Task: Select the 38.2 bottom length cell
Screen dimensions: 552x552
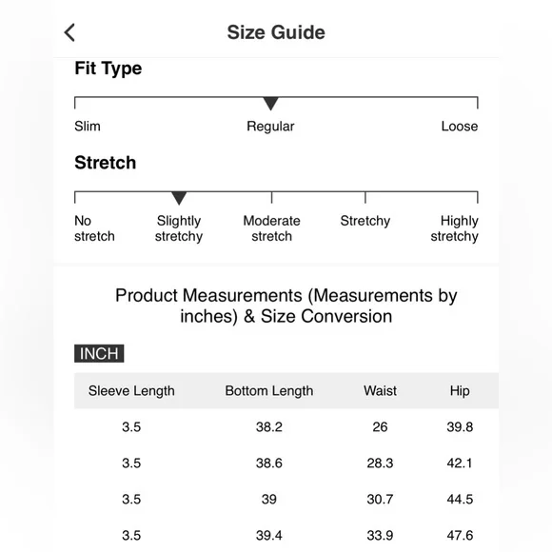Action: coord(269,427)
